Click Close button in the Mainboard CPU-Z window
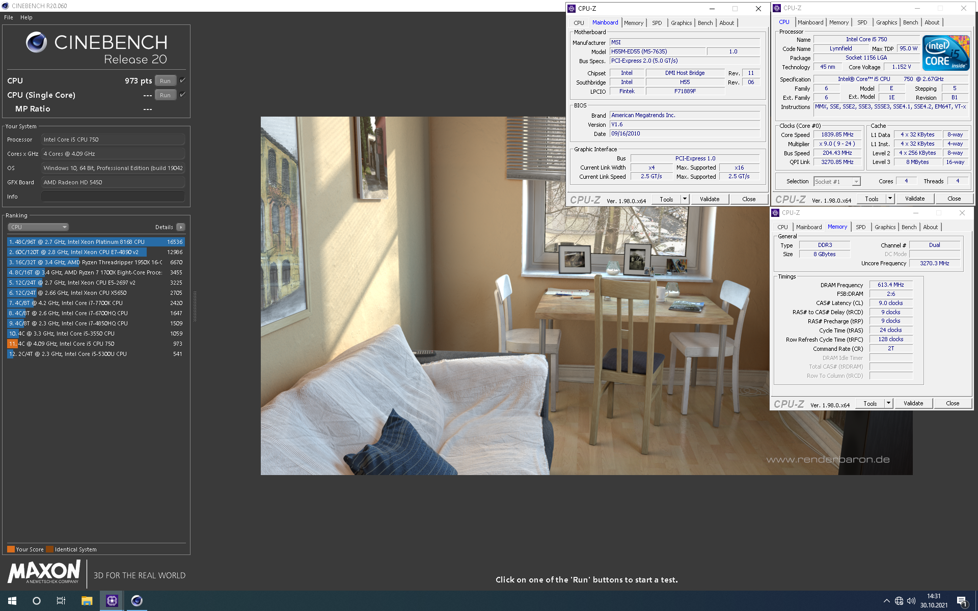The image size is (978, 611). click(749, 199)
